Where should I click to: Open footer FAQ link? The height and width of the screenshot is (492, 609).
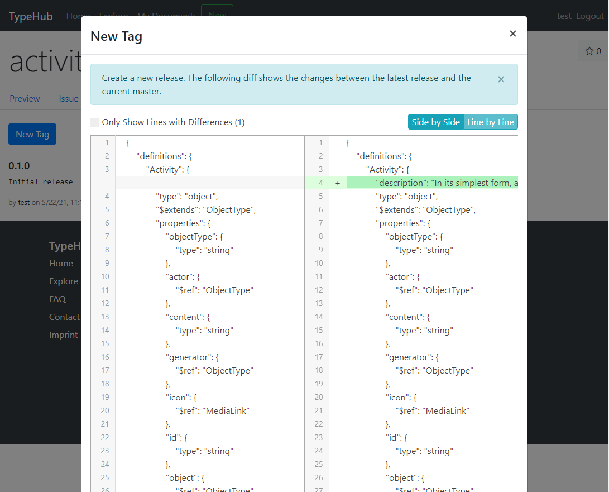pos(57,299)
